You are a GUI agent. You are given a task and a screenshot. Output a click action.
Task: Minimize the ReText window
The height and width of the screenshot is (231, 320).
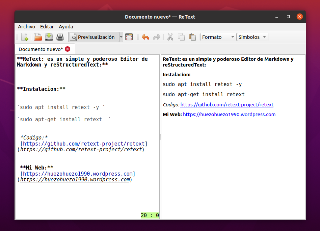pyautogui.click(x=277, y=17)
